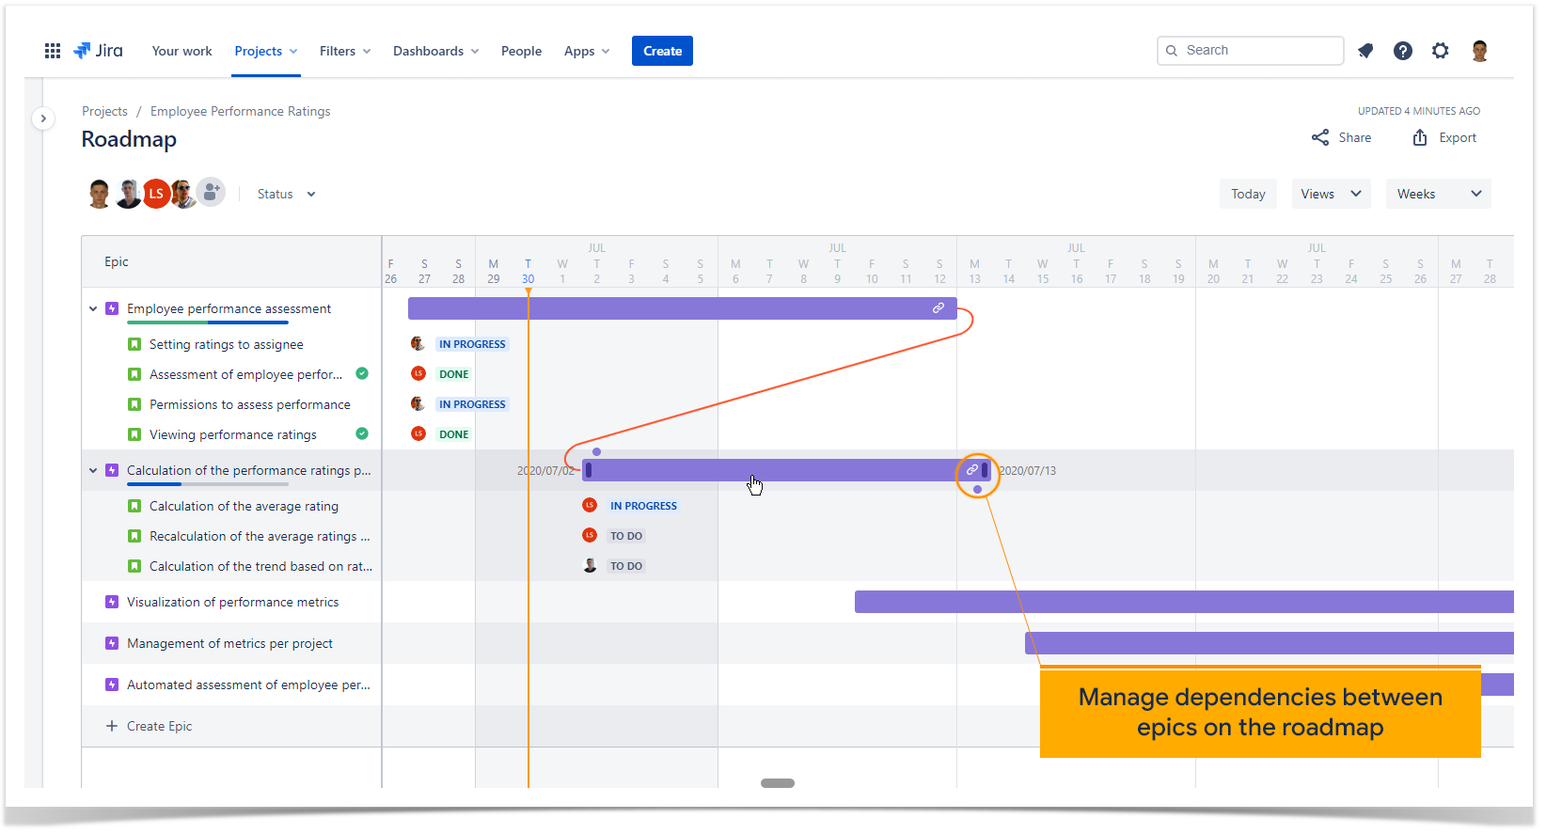
Task: Click the link icon on Employee performance assessment bar
Action: (x=938, y=308)
